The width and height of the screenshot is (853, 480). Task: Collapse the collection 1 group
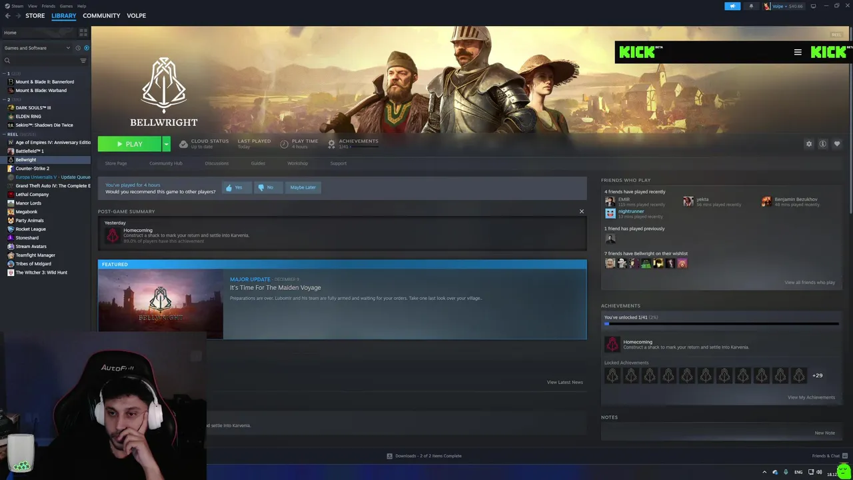tap(5, 73)
